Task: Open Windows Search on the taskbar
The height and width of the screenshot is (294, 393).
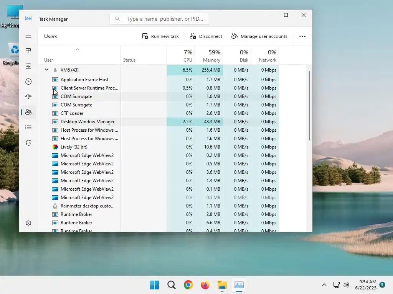Action: point(172,285)
